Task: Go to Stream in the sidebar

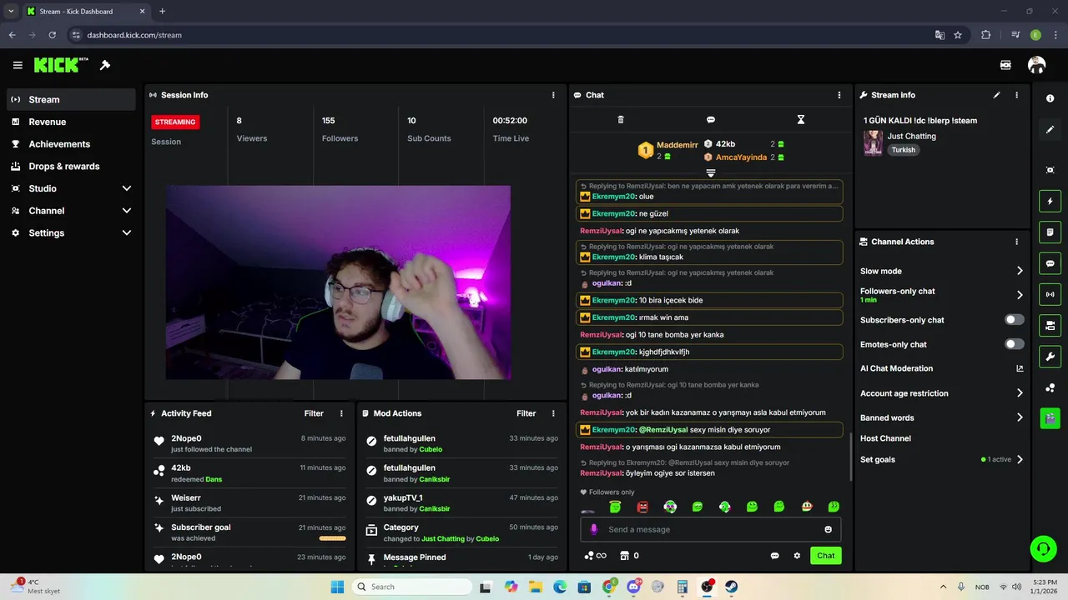Action: (x=71, y=99)
